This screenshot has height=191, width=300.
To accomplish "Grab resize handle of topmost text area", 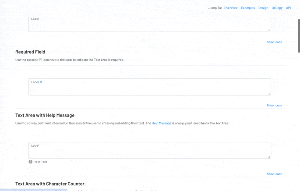I will tap(269, 30).
